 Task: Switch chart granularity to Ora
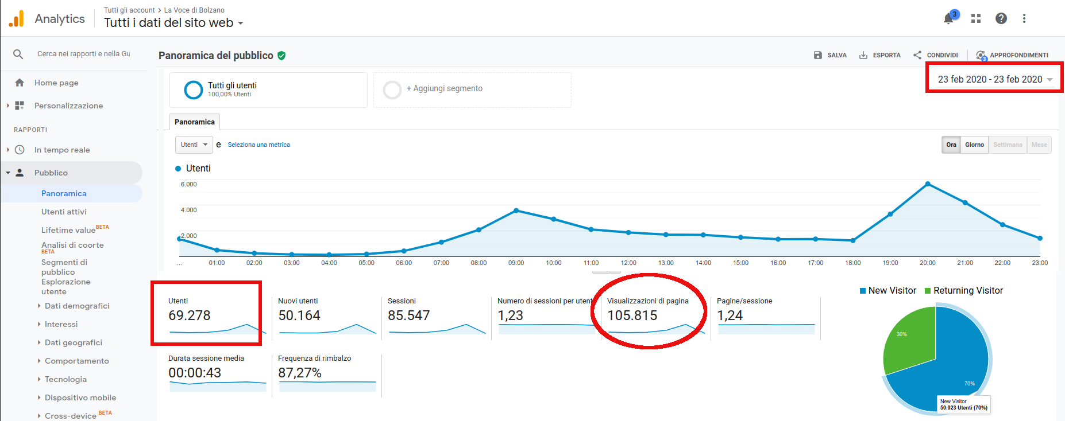pyautogui.click(x=951, y=145)
